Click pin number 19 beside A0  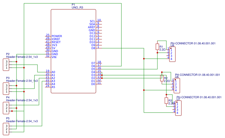click(x=48, y=71)
